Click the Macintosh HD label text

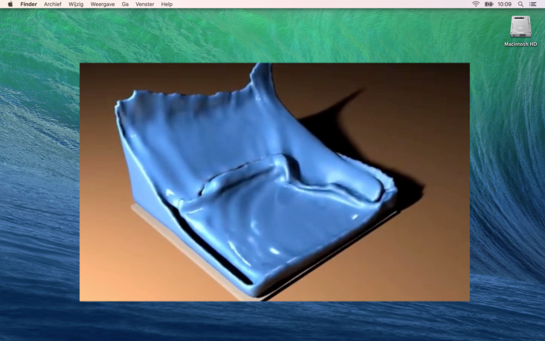click(520, 44)
